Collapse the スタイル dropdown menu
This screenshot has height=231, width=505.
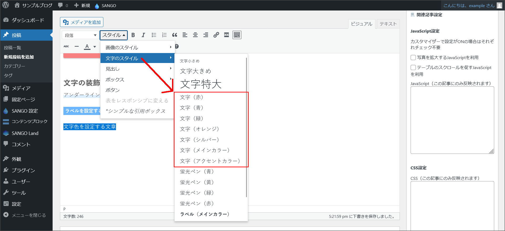[x=114, y=35]
